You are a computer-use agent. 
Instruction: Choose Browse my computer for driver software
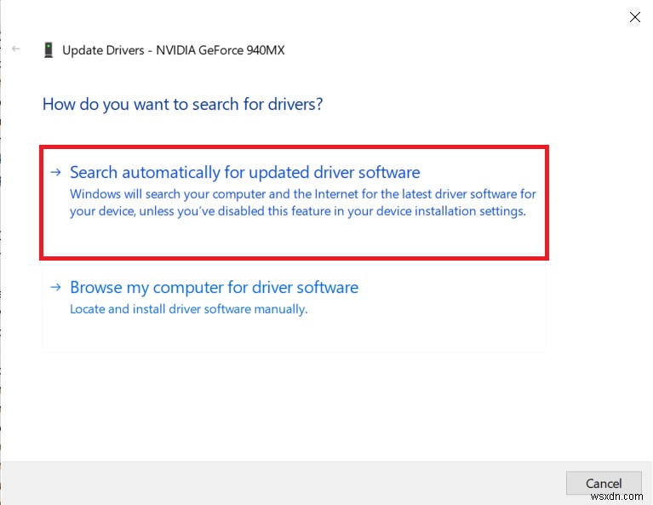294,308
